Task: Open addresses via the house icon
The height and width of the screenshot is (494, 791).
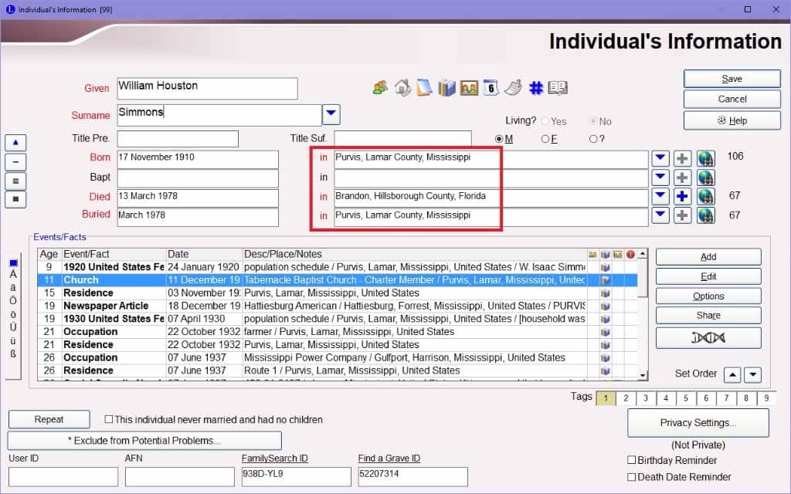Action: 402,88
